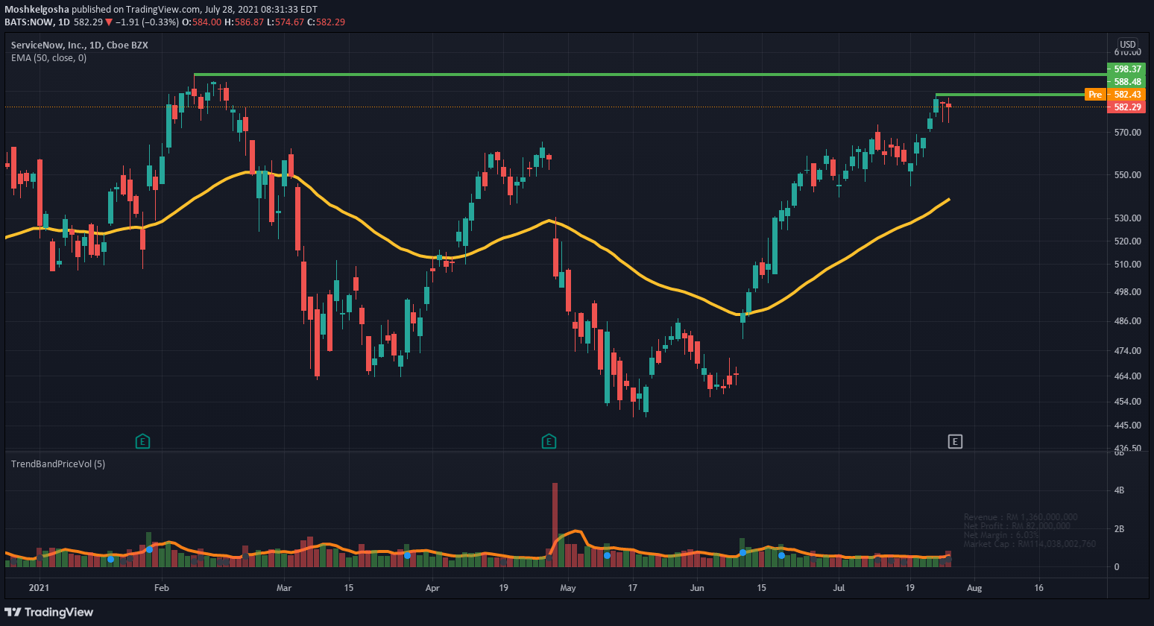Click the BATS:NOW, 1D symbol text

(x=37, y=22)
